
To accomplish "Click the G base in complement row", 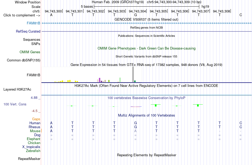I will point(136,15).
